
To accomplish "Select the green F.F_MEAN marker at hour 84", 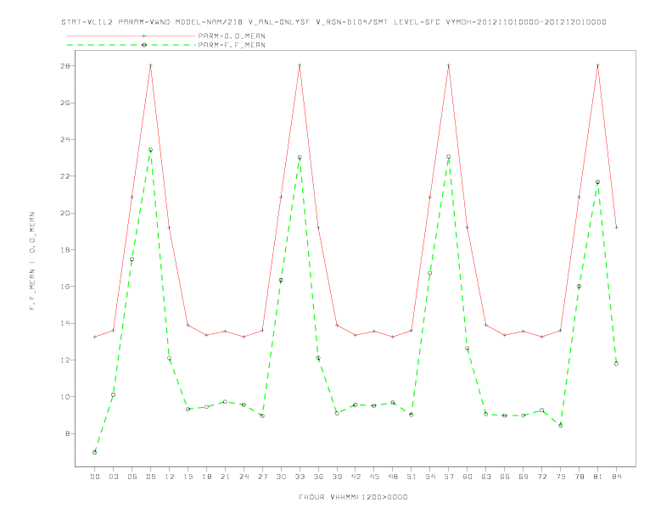I will (616, 364).
